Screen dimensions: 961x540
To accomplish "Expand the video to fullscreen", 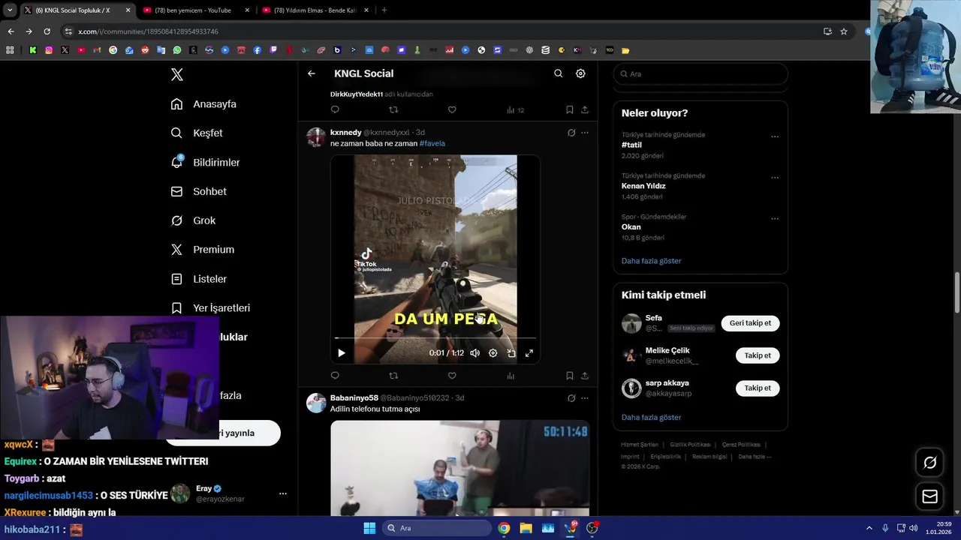I will click(529, 352).
